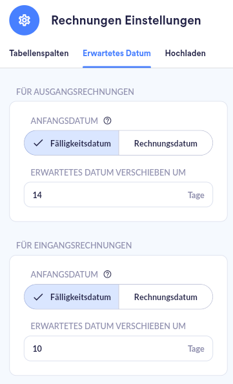233x384 pixels.
Task: Click the Rechnungen Einstellungen title
Action: pyautogui.click(x=126, y=20)
